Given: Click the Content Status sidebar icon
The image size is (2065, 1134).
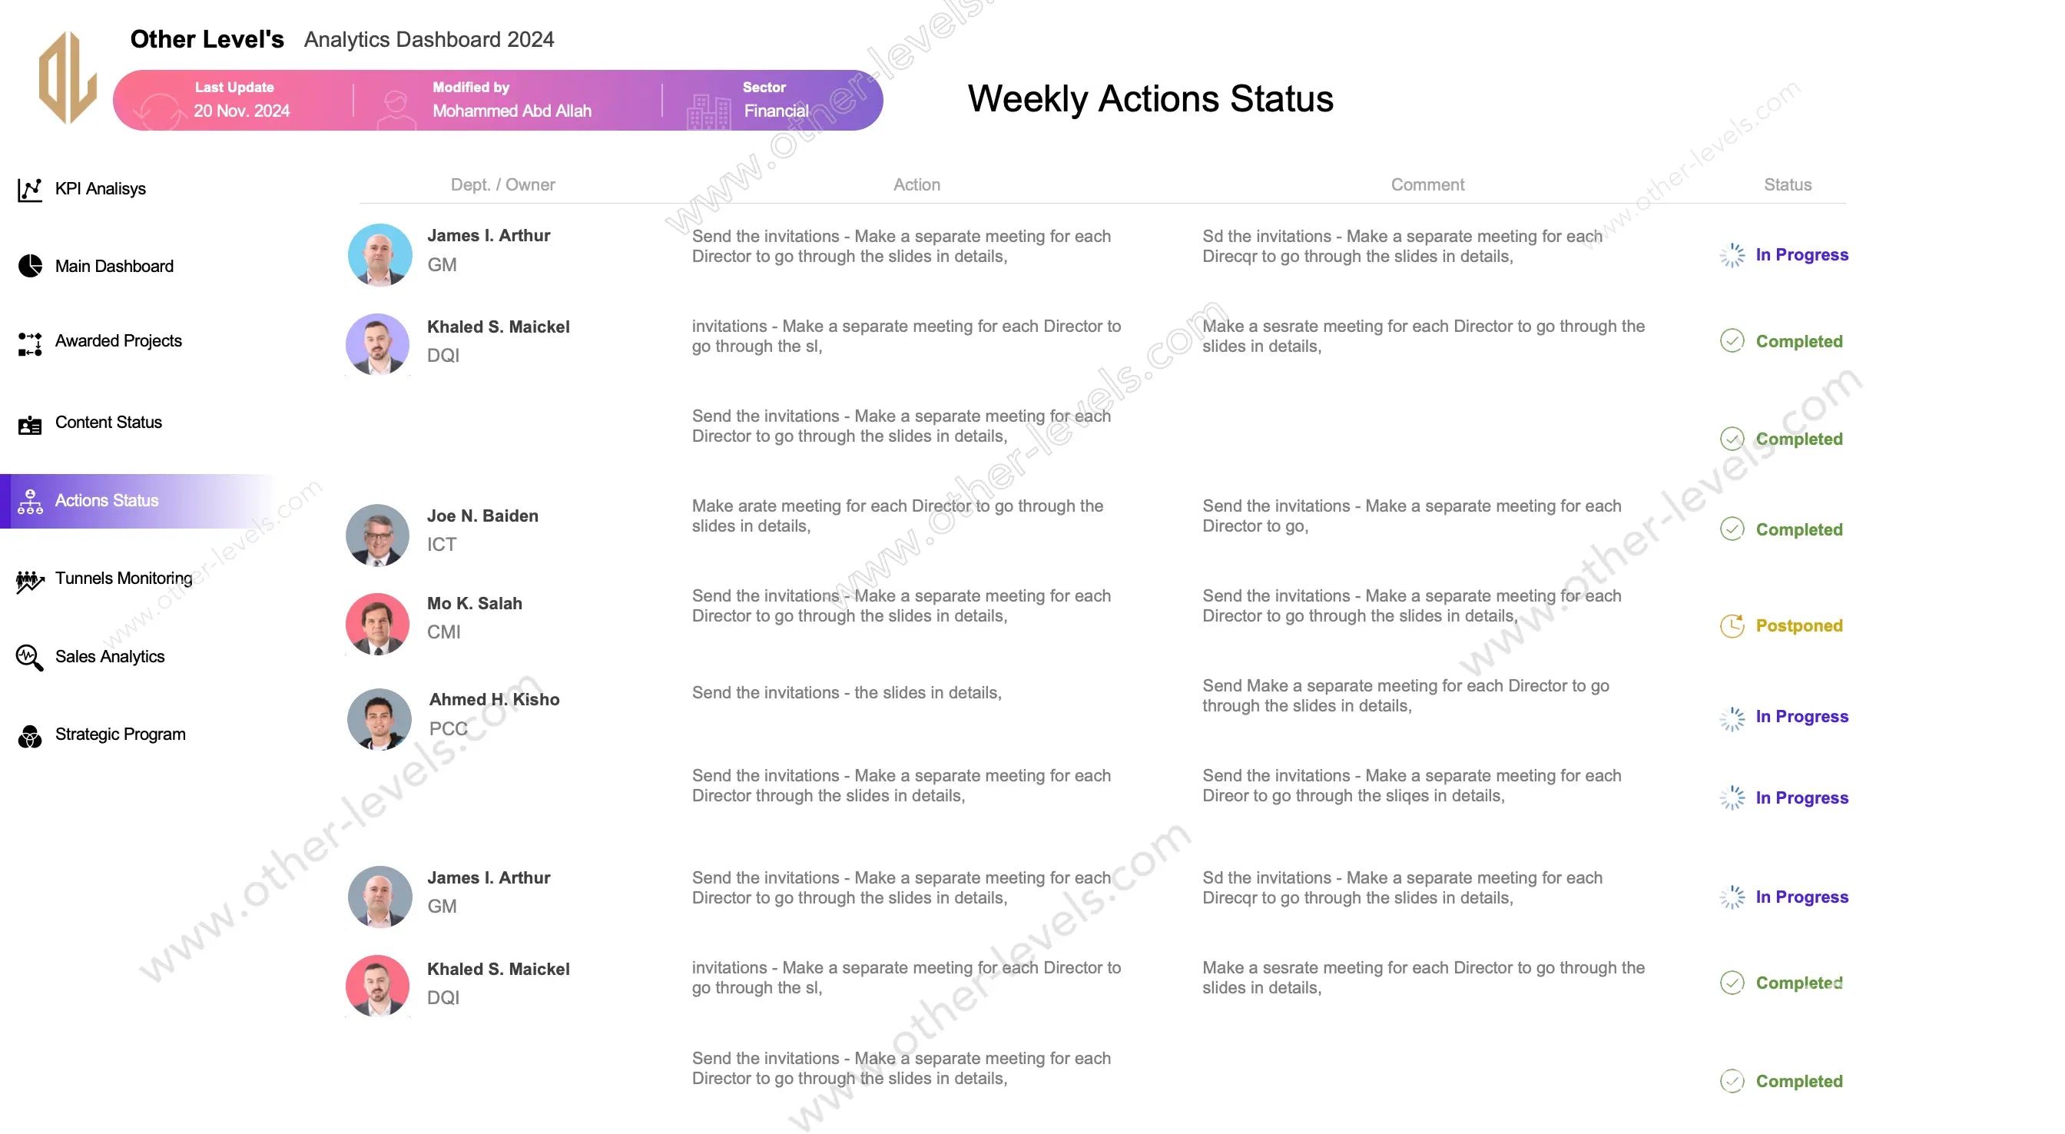Looking at the screenshot, I should [30, 424].
